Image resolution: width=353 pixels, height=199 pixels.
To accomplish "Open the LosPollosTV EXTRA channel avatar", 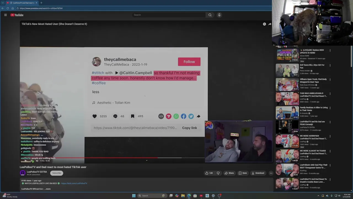I will coord(23,173).
